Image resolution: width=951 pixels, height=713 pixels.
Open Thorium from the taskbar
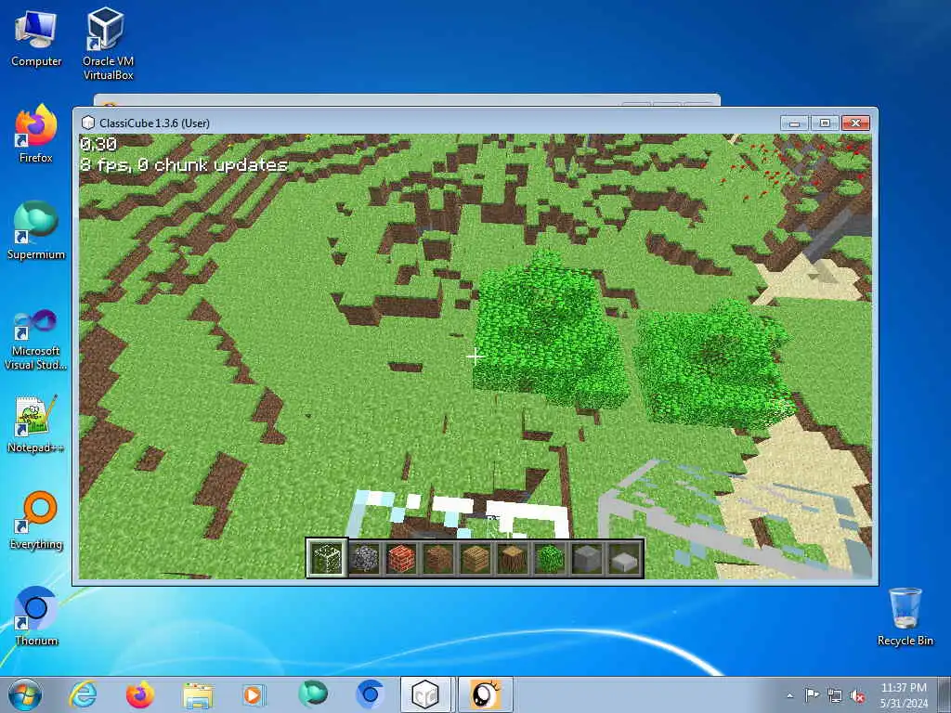tap(370, 694)
